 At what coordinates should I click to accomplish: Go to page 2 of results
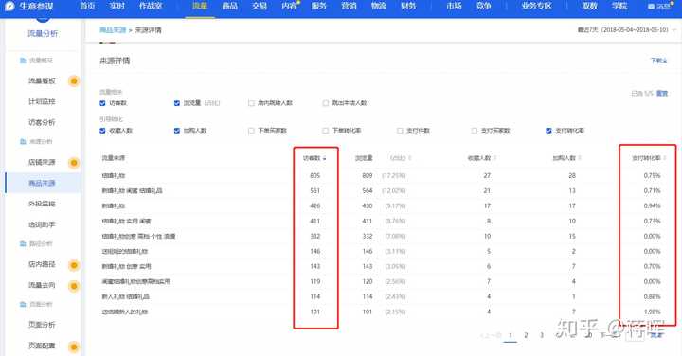click(526, 335)
